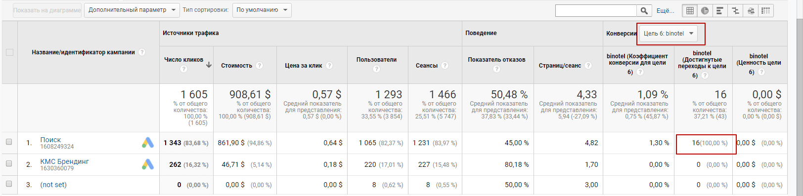This screenshot has width=803, height=196.
Task: Select pages per session cell 4,82
Action: point(591,143)
